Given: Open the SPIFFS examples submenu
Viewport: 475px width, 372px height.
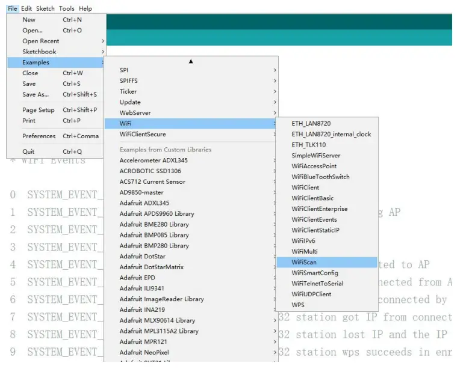Looking at the screenshot, I should click(x=128, y=81).
